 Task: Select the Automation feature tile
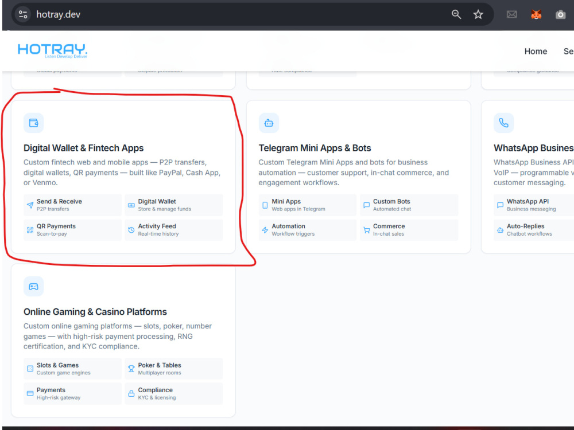(x=308, y=230)
